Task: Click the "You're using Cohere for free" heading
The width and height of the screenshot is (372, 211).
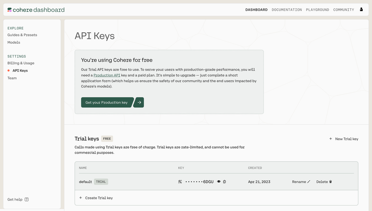Action: pyautogui.click(x=117, y=60)
